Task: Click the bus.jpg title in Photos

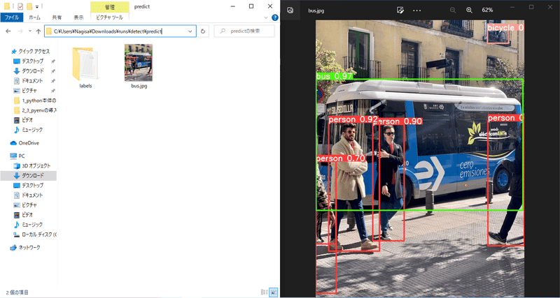Action: [316, 10]
